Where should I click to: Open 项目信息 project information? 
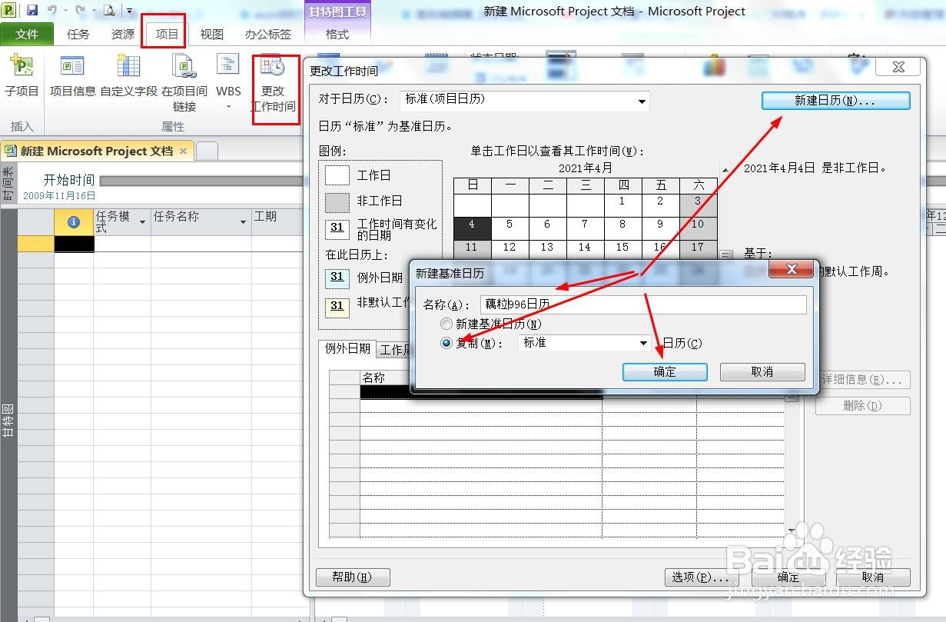(x=73, y=77)
